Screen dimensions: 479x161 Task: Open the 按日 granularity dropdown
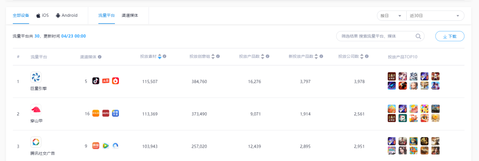[392, 16]
